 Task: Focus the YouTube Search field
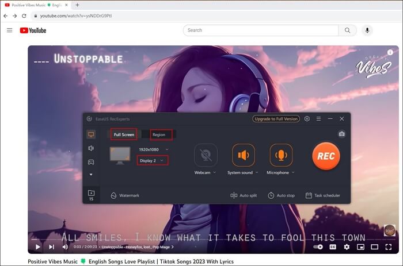261,30
